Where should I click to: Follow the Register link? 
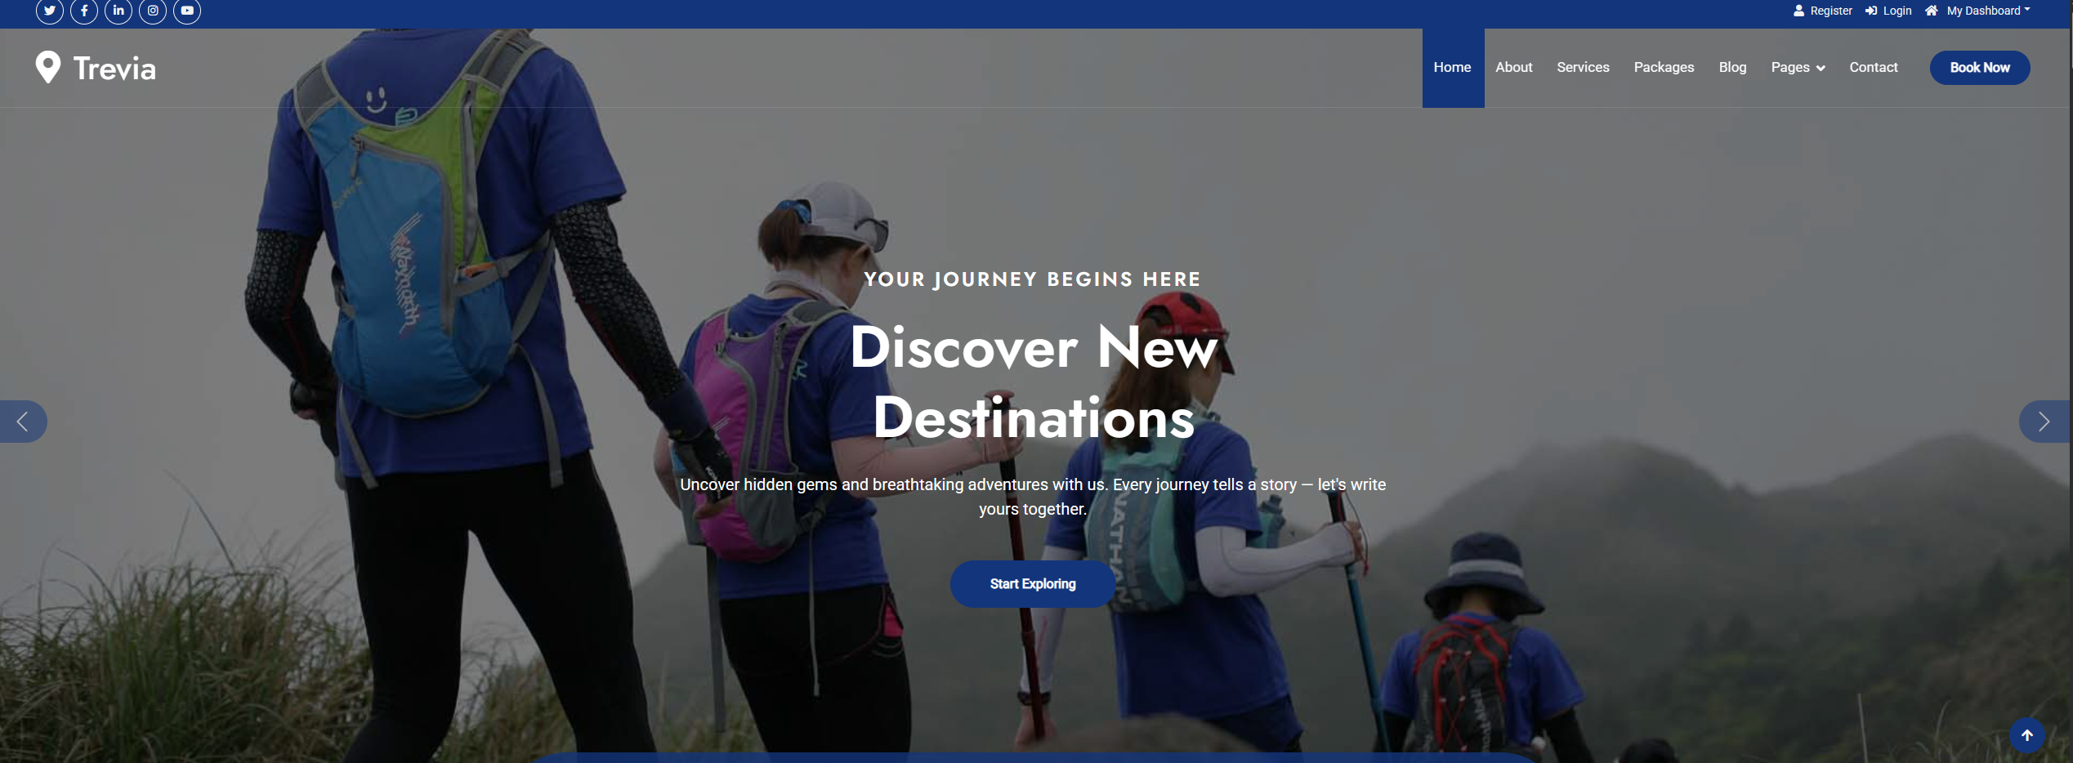[x=1823, y=11]
